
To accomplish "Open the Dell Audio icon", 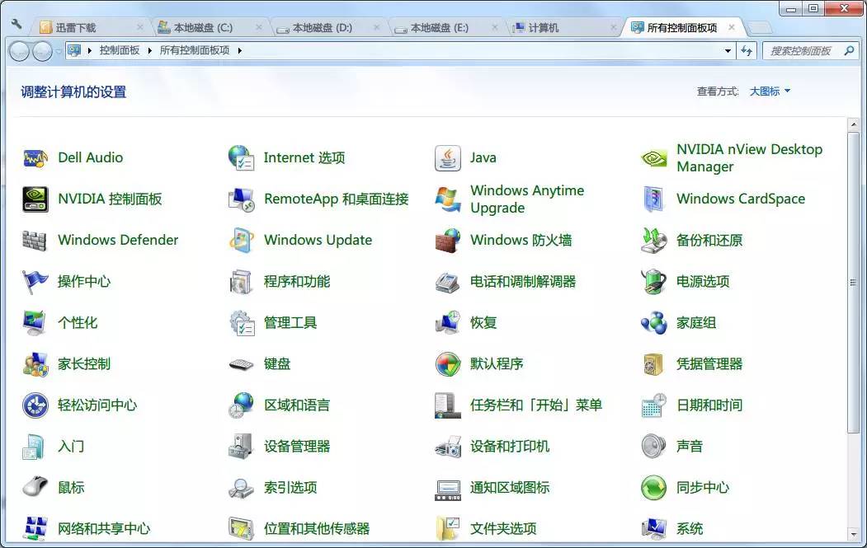I will tap(35, 158).
